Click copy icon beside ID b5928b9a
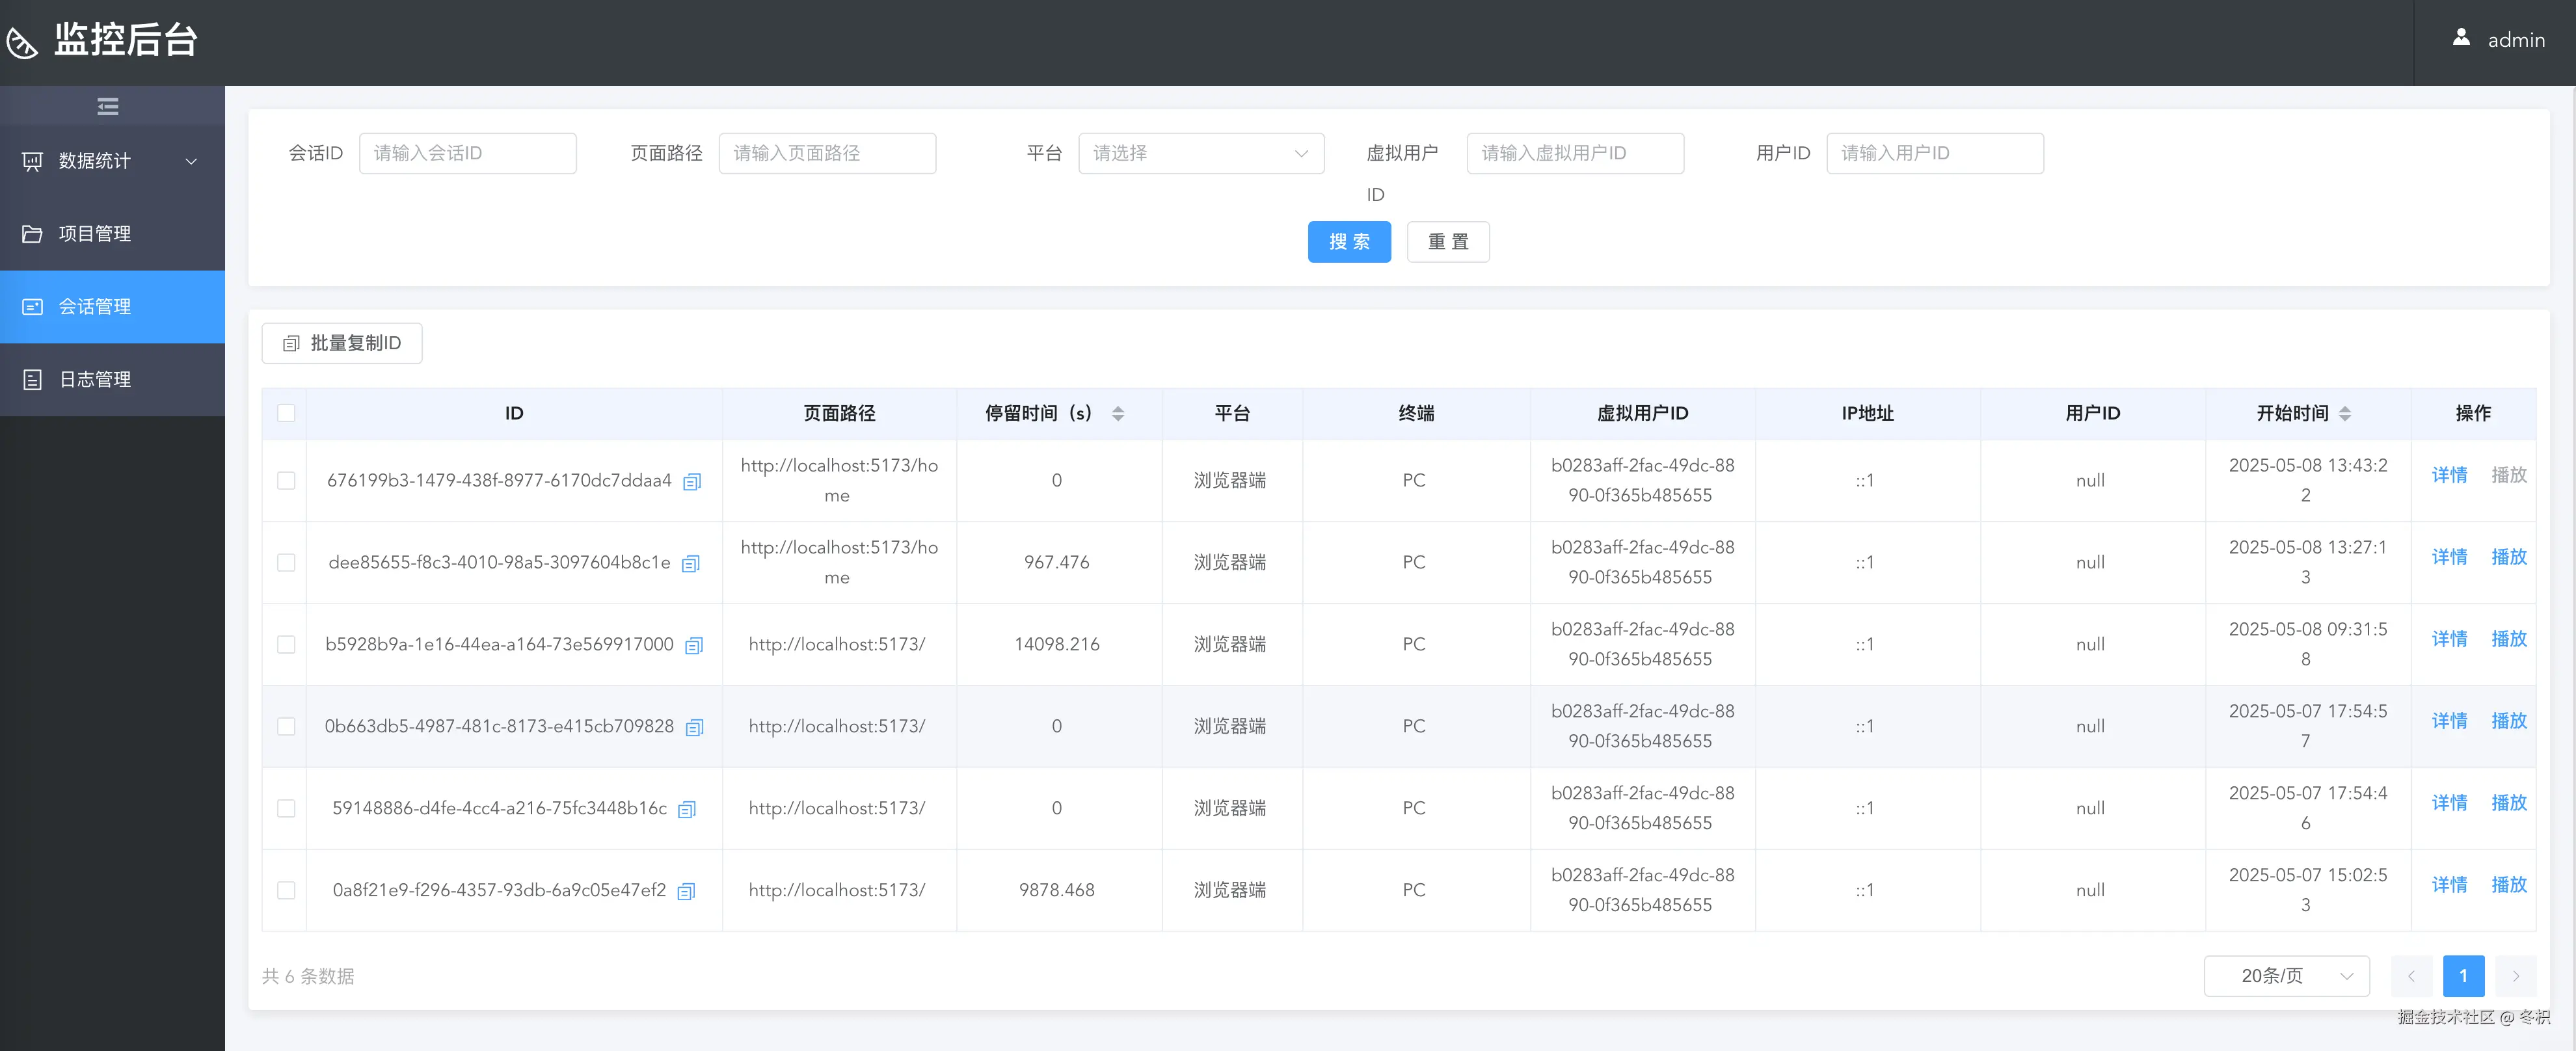 693,646
